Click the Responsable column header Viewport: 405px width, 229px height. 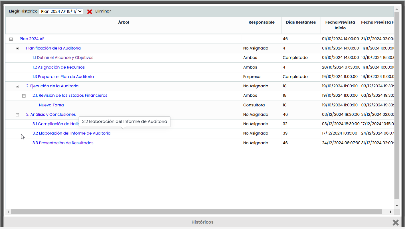261,22
